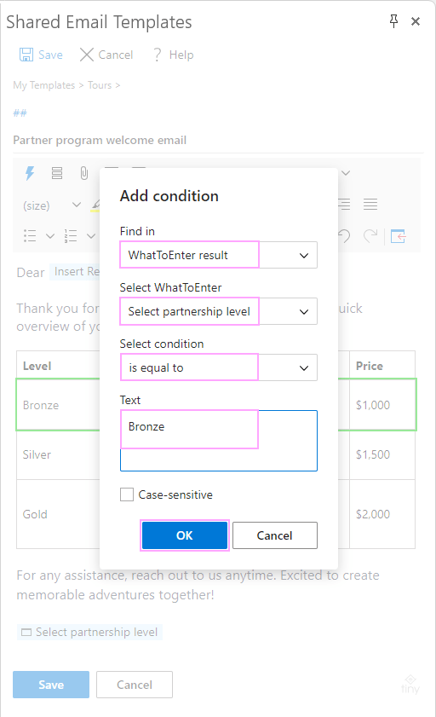
Task: Open the My Templates breadcrumb link
Action: point(43,85)
